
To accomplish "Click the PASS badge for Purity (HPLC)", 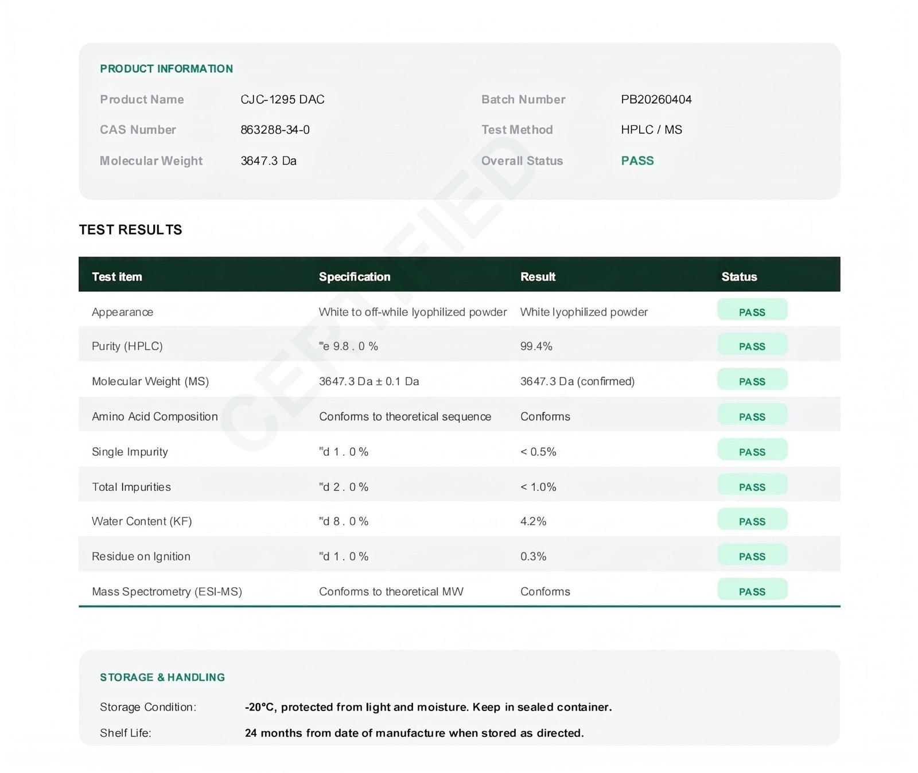I will 752,345.
